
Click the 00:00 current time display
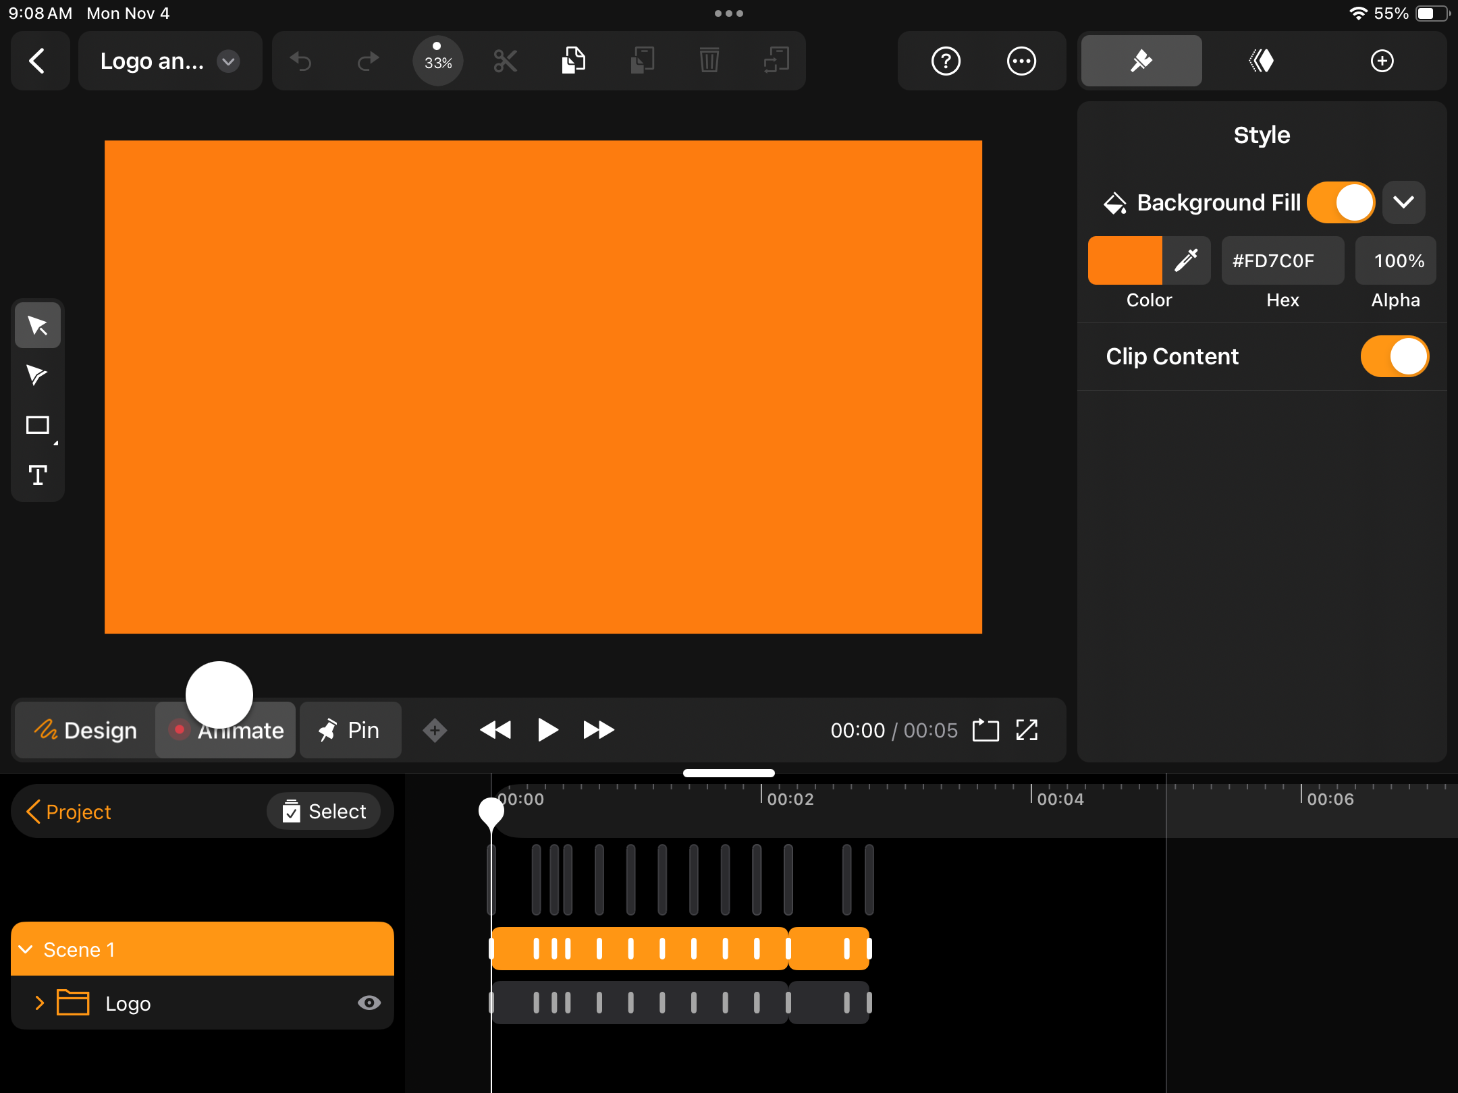[857, 730]
